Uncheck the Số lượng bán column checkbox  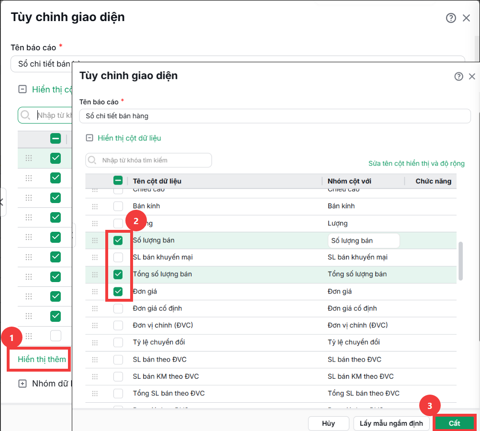pos(118,240)
